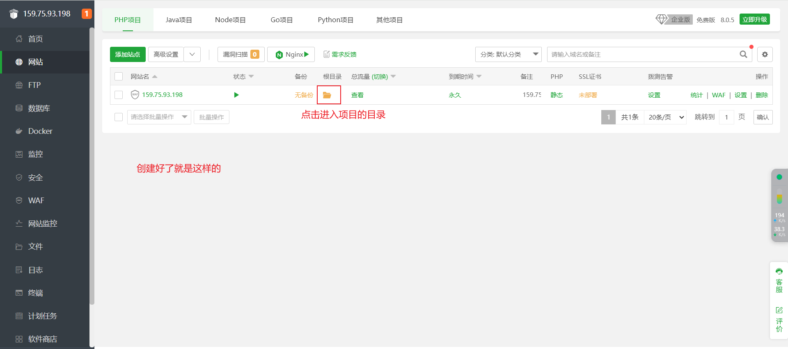The height and width of the screenshot is (349, 788).
Task: Click the green 添加站点 button
Action: tap(128, 54)
